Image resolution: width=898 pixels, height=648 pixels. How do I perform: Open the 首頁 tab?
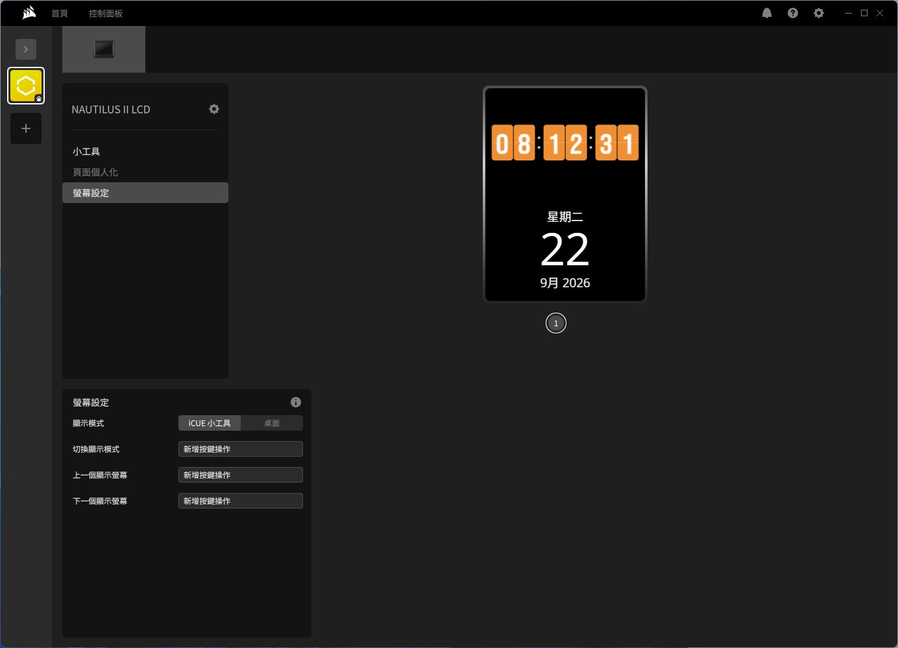pyautogui.click(x=60, y=13)
